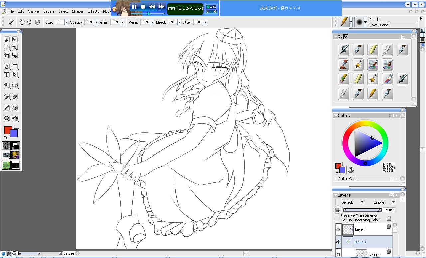The image size is (426, 258).
Task: Open the Layers menu
Action: 49,11
